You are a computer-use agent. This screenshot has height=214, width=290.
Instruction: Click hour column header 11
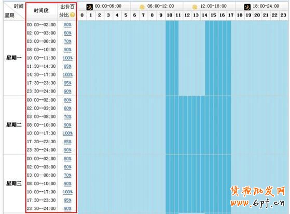(178, 15)
